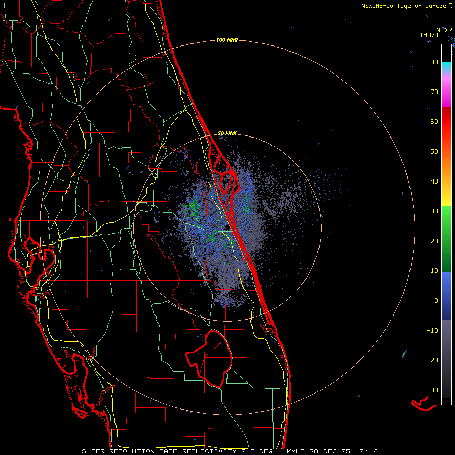Click the dBZ units label
455x455 pixels.
pyautogui.click(x=429, y=35)
